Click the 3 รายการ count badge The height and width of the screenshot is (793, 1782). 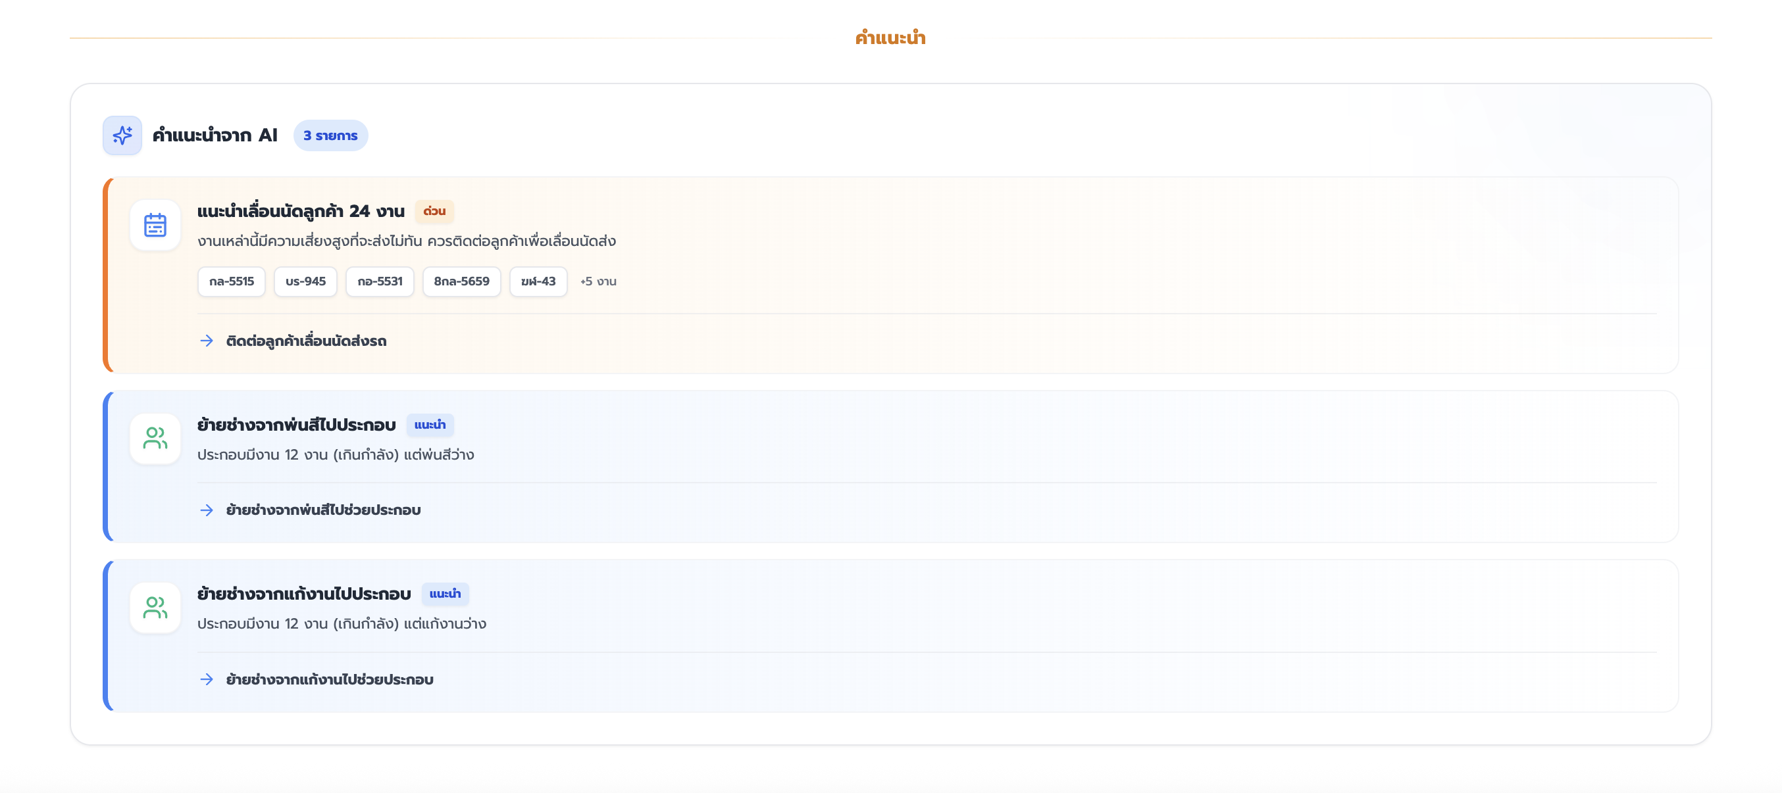point(330,135)
